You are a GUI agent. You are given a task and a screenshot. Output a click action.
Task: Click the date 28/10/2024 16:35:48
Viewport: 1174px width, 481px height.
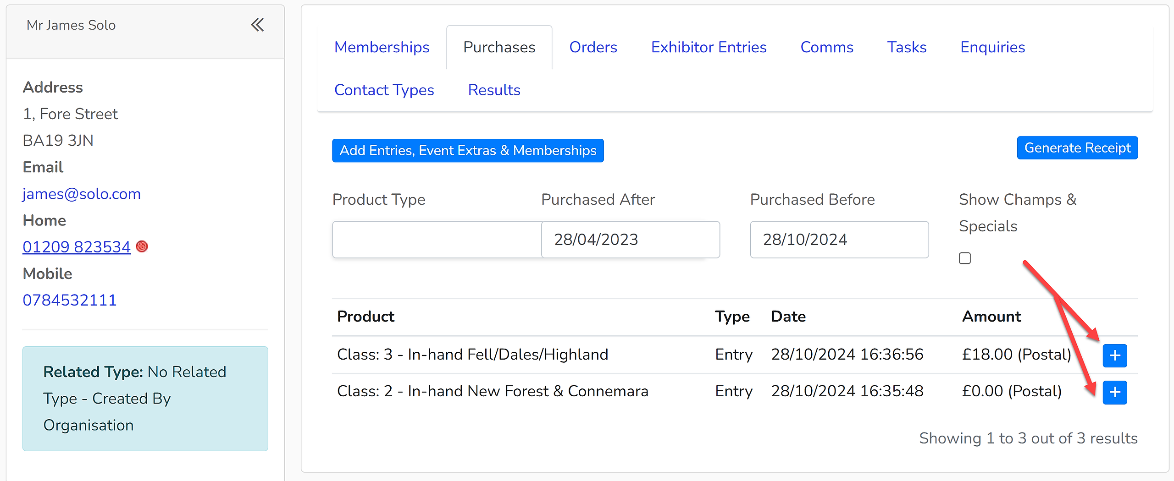847,391
